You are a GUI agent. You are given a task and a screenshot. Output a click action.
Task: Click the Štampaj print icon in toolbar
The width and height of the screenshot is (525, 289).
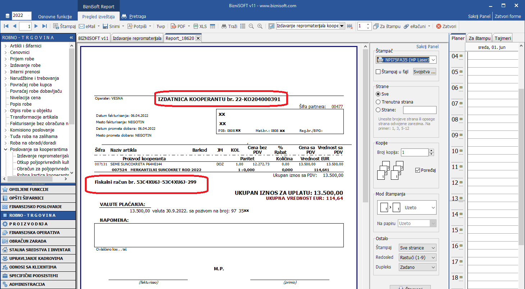point(56,26)
